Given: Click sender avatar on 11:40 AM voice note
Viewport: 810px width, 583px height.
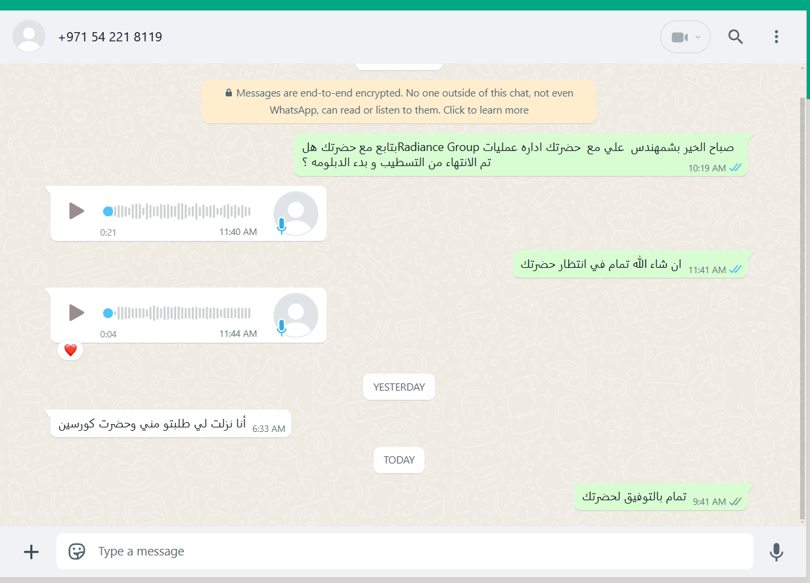Looking at the screenshot, I should point(296,213).
